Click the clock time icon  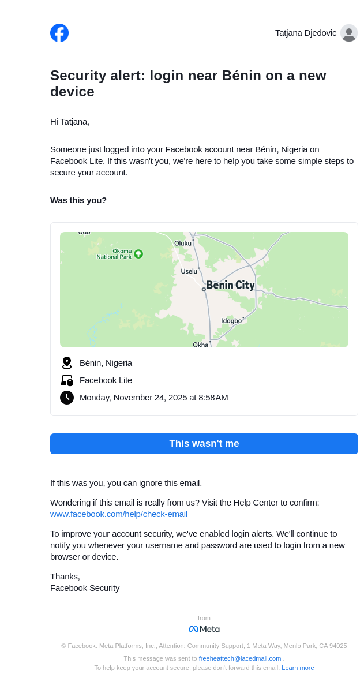(67, 398)
